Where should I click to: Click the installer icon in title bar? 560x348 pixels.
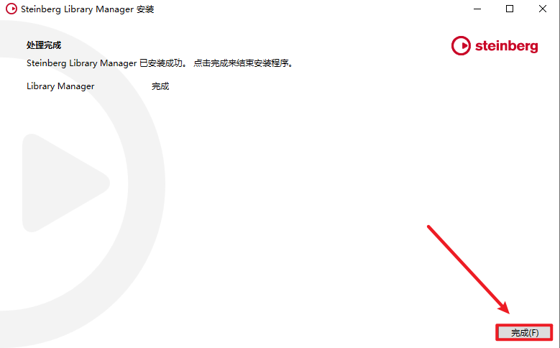(x=11, y=9)
